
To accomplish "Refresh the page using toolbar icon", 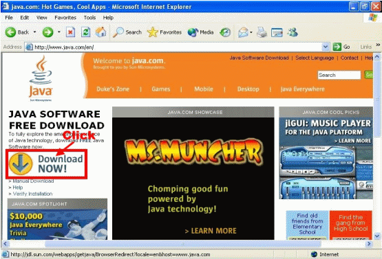I will (x=85, y=32).
